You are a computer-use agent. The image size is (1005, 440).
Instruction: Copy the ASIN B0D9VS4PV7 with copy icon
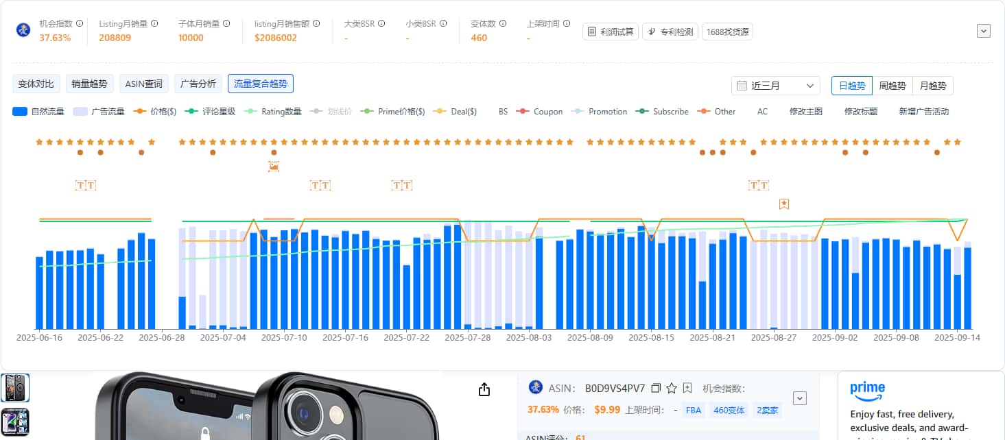click(x=656, y=389)
